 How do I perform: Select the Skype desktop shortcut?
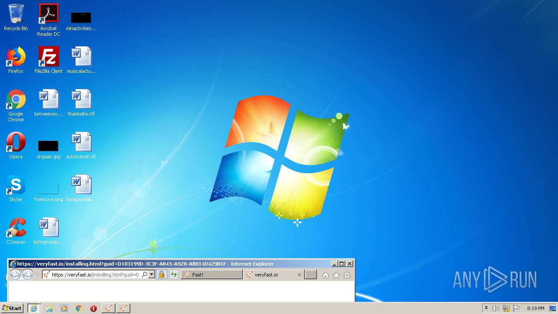16,188
